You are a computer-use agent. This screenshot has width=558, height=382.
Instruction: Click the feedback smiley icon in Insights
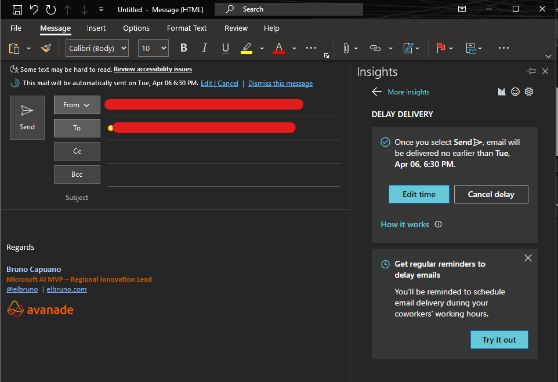point(515,92)
